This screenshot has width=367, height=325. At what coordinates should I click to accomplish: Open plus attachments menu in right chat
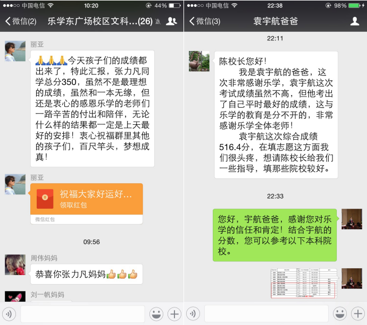(358, 314)
